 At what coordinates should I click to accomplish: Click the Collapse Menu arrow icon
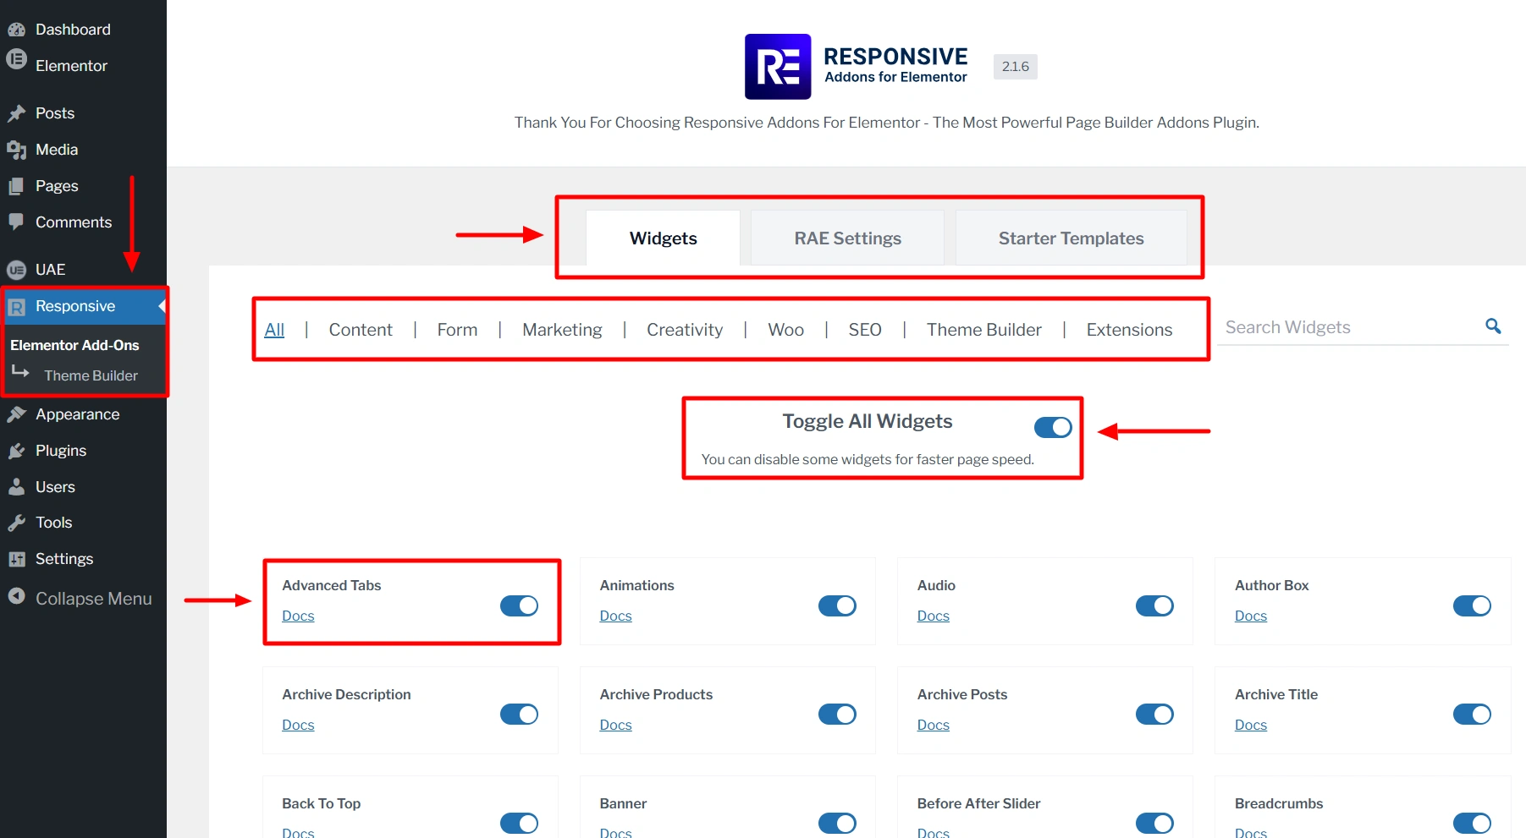pos(16,596)
